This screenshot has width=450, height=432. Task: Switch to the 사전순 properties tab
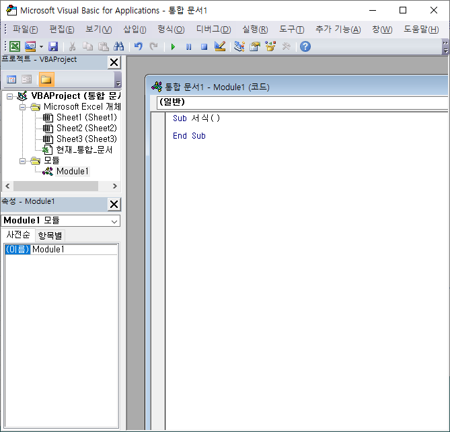[18, 235]
